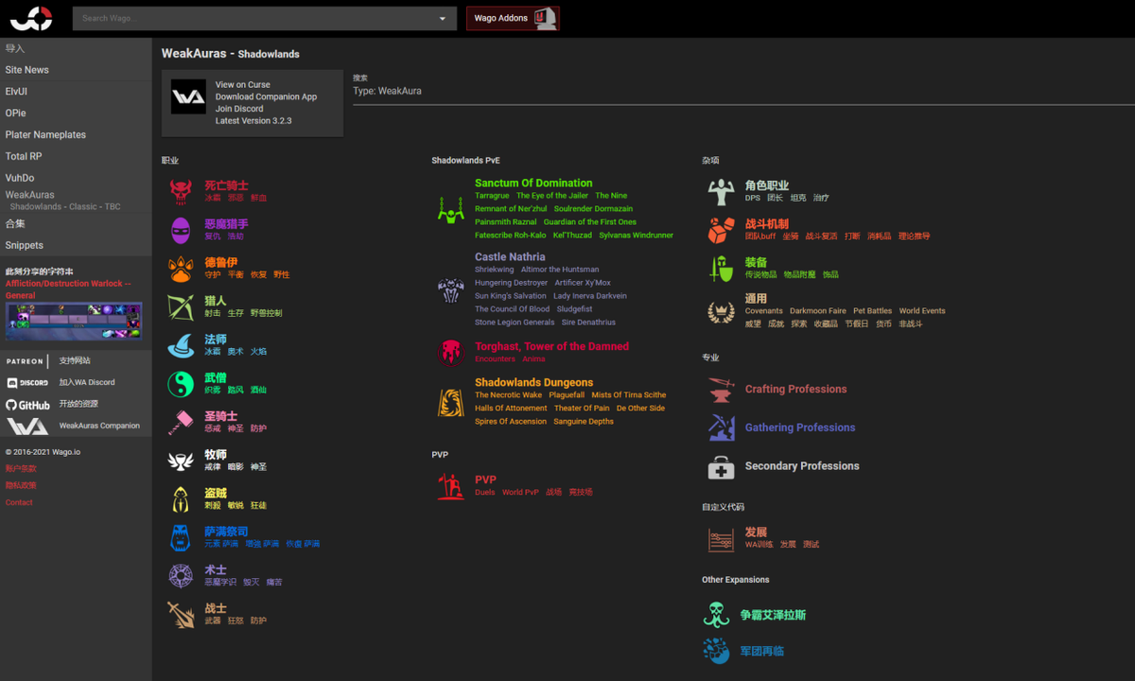This screenshot has width=1135, height=681.
Task: Open Plater Nameplates in the sidebar
Action: (45, 135)
